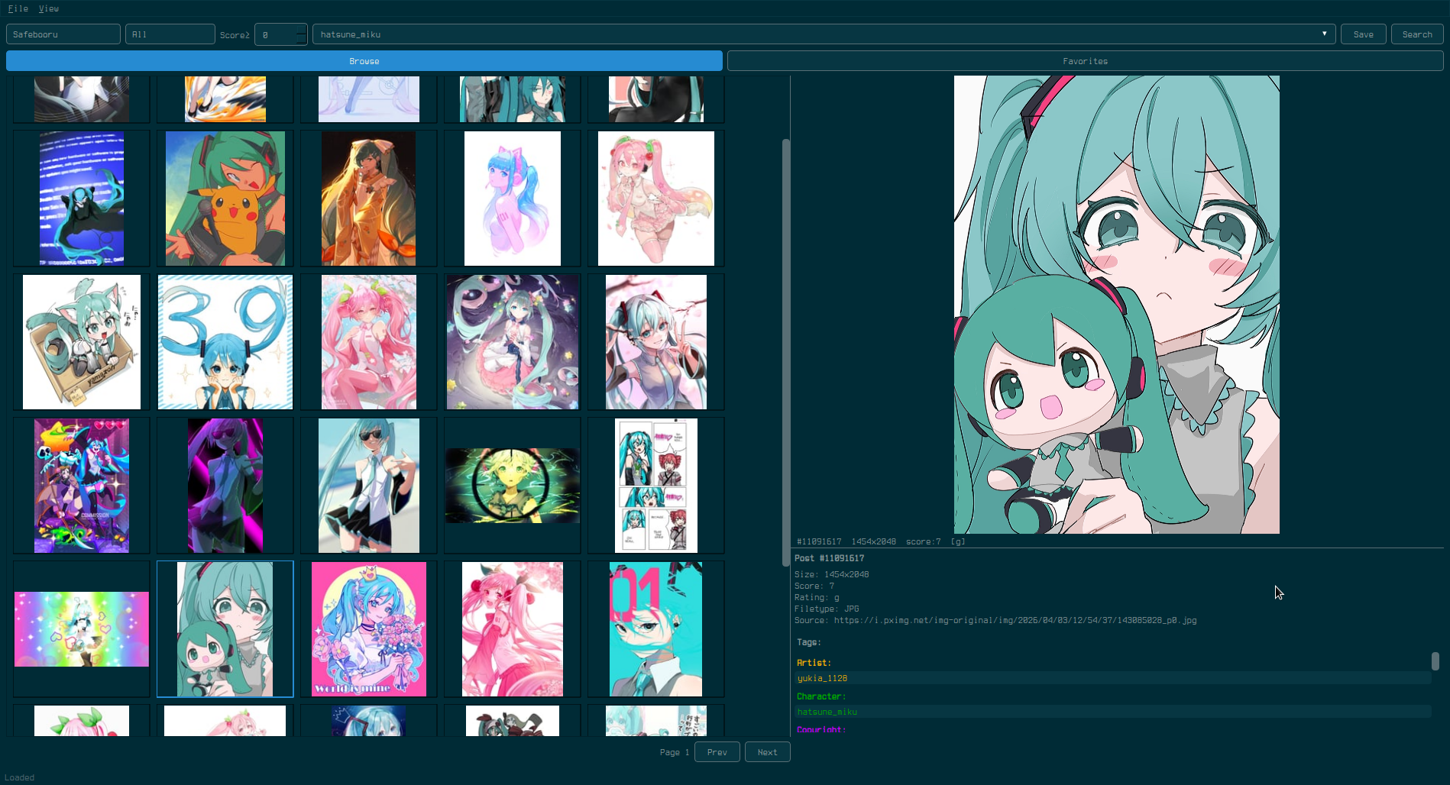The image size is (1450, 785).
Task: Select the Browse tab
Action: (x=364, y=60)
